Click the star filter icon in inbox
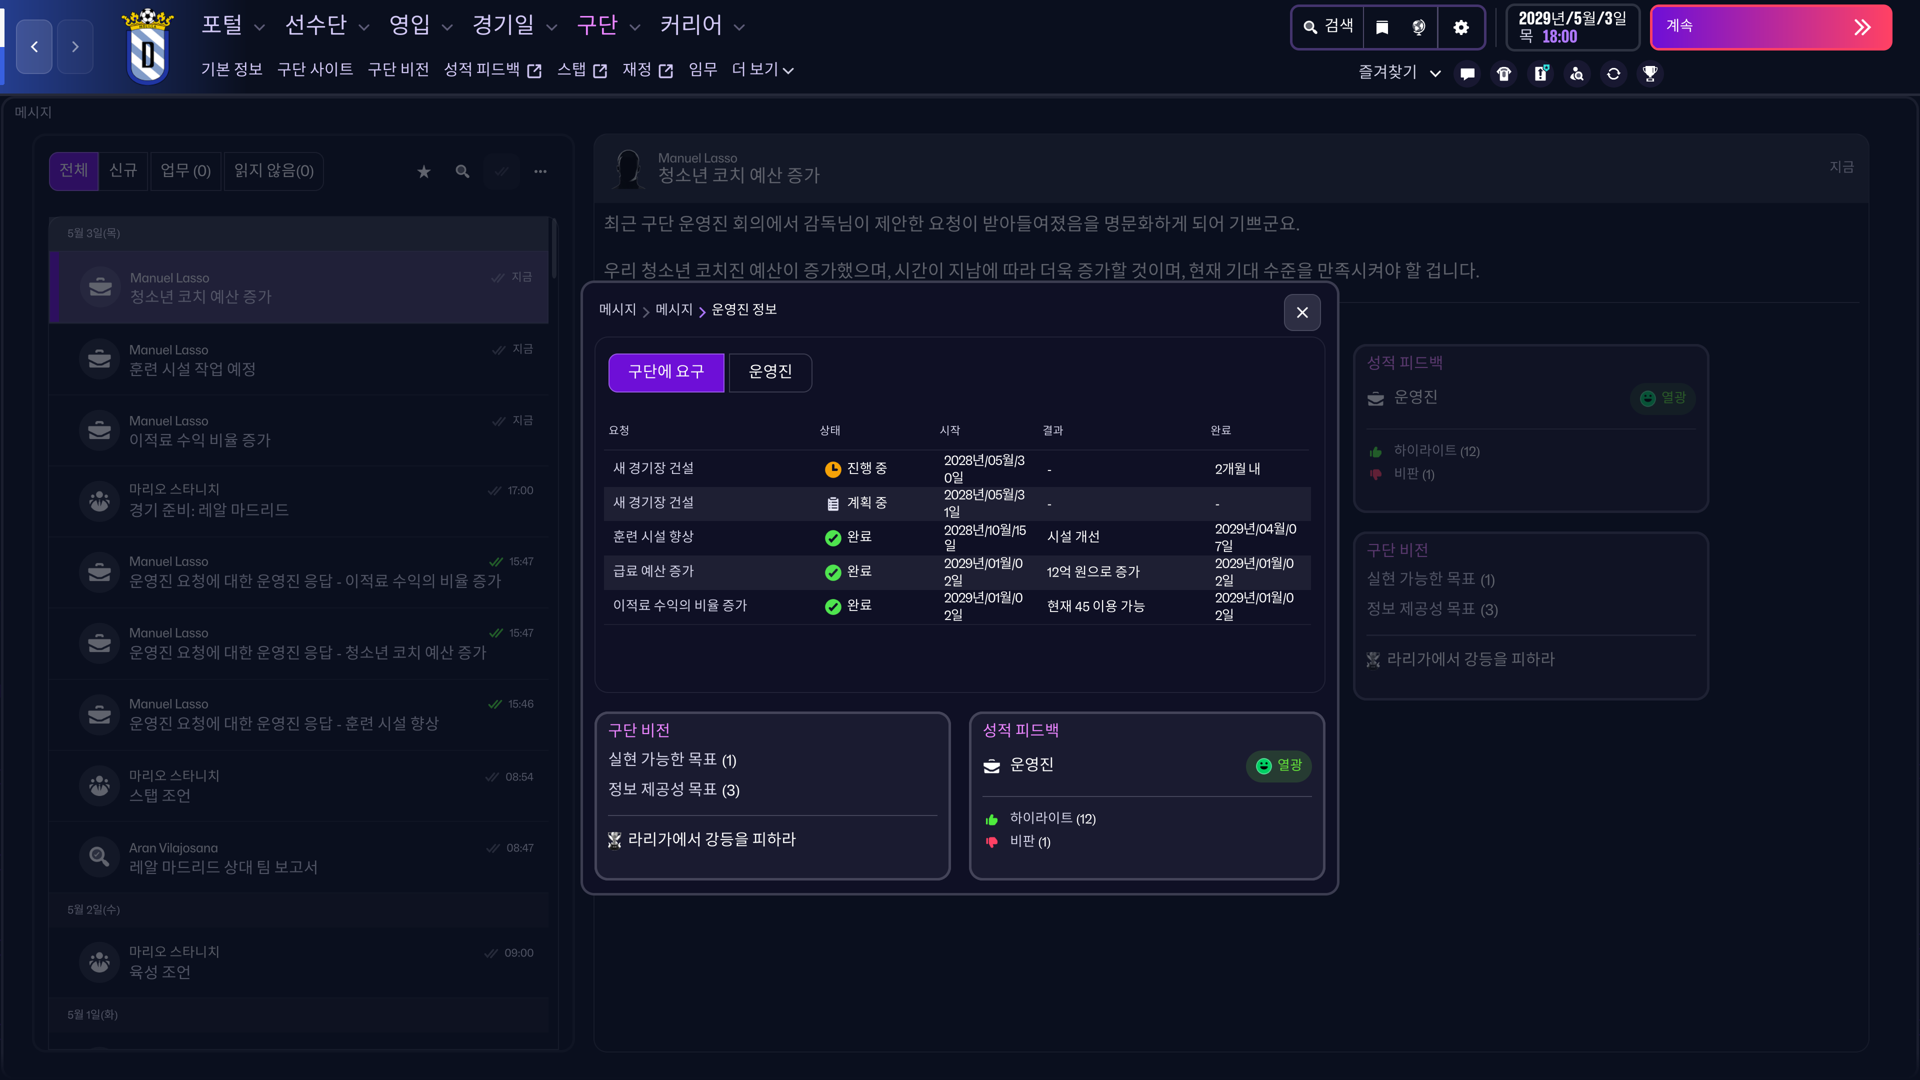The height and width of the screenshot is (1080, 1920). 424,171
